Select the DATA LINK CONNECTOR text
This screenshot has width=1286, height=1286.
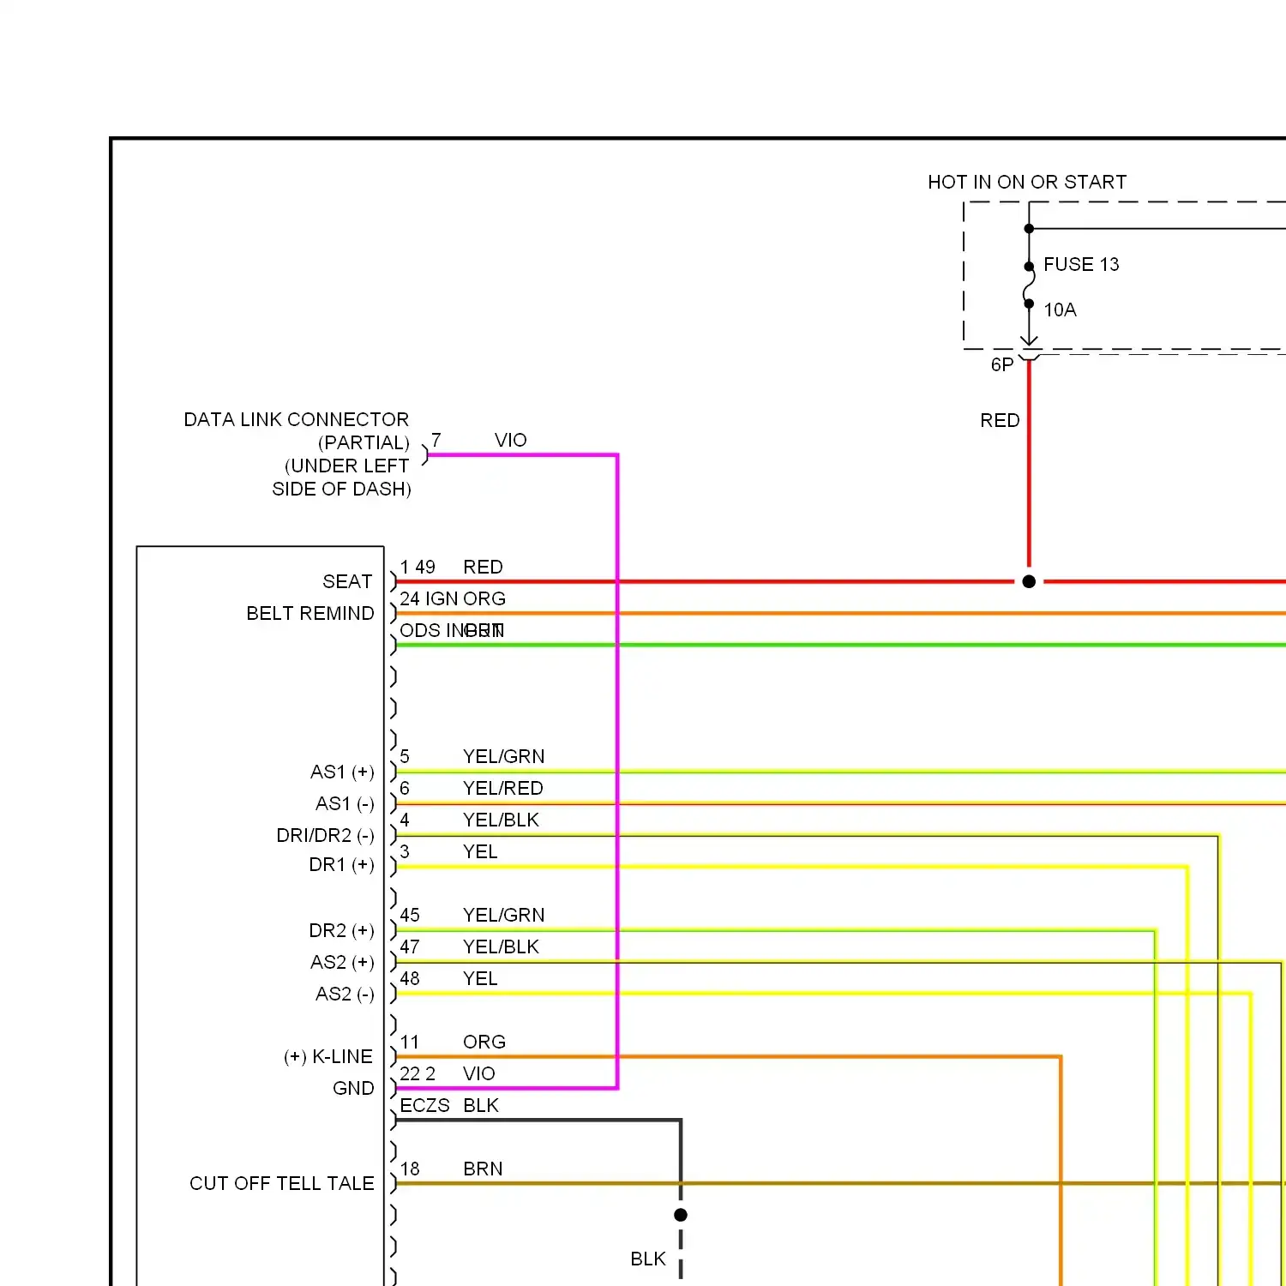click(297, 419)
